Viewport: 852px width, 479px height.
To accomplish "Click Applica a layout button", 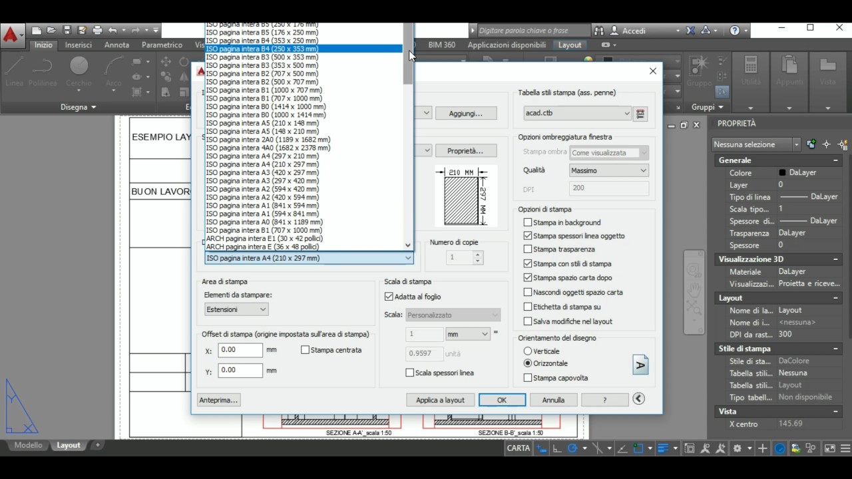I will [440, 400].
